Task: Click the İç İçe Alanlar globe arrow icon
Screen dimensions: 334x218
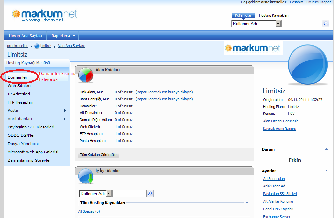Action: [86, 176]
